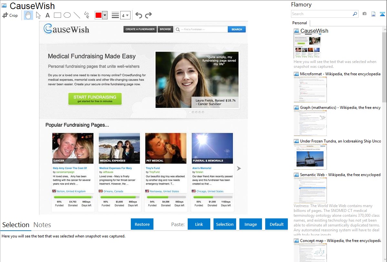This screenshot has height=262, width=387.
Task: Click the CauseWish icon in title bar
Action: click(x=4, y=5)
